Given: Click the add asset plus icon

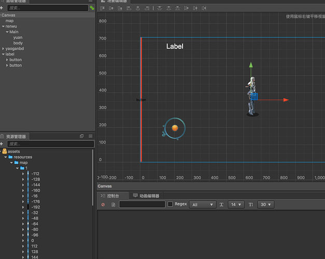Looking at the screenshot, I should pyautogui.click(x=2, y=143).
